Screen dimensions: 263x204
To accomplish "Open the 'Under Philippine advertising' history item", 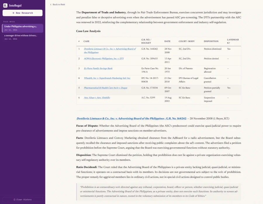I will (23, 28).
